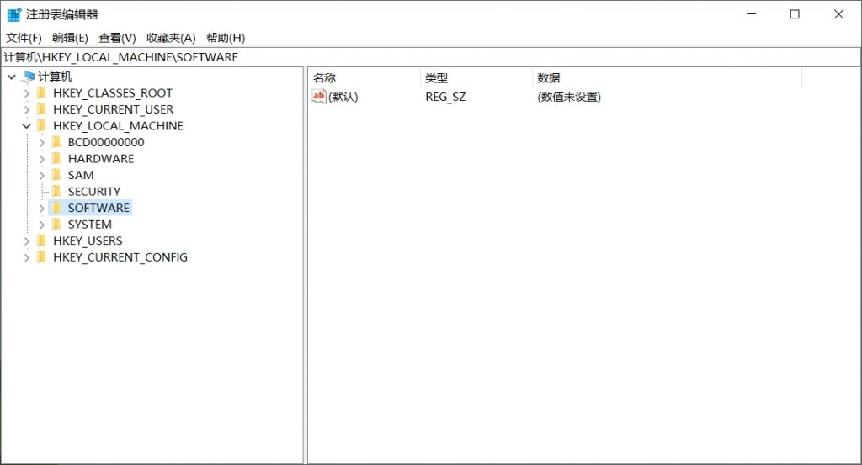The image size is (862, 465).
Task: Select the 计算机 label in tree
Action: 55,77
